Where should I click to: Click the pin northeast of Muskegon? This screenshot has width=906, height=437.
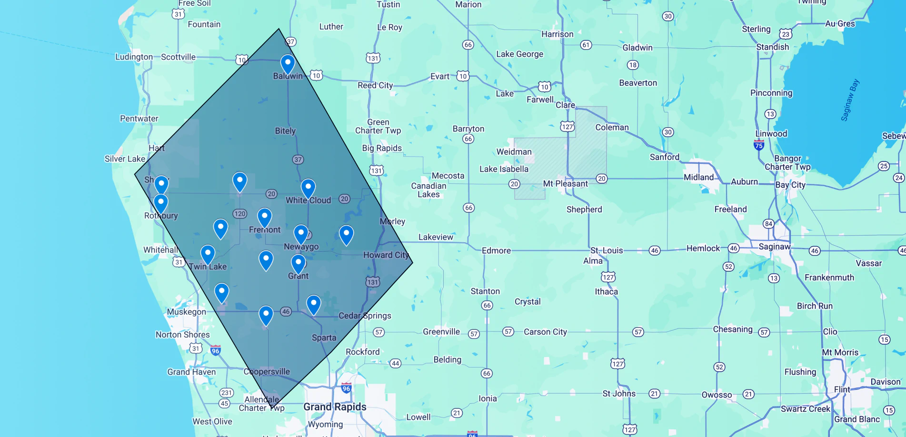221,292
